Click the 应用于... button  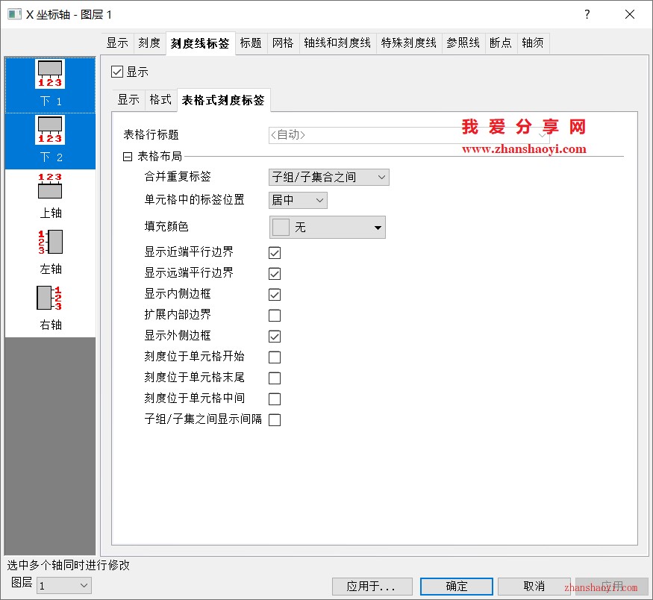(x=372, y=587)
